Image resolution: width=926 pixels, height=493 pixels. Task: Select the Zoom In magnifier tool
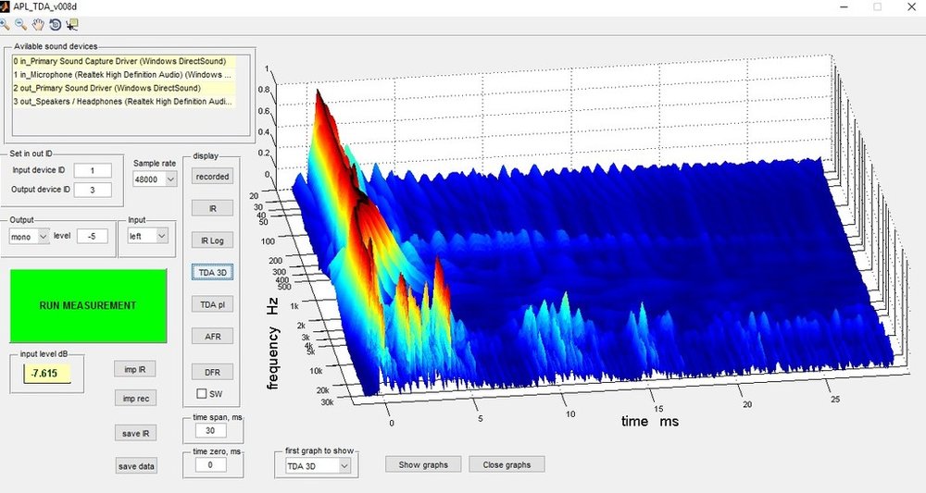[4, 24]
